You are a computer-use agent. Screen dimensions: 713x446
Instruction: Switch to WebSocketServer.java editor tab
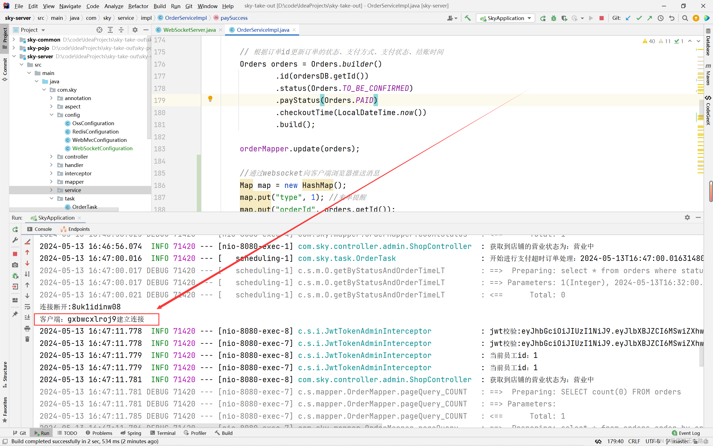pyautogui.click(x=189, y=30)
